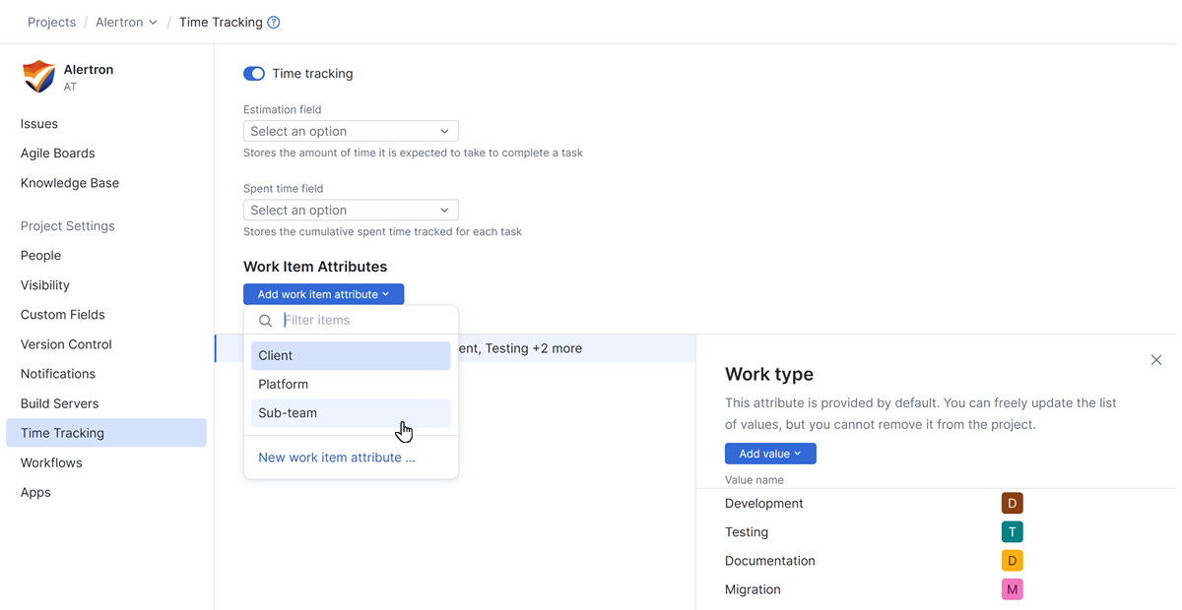Click the Alertron project logo
The image size is (1182, 610).
pos(38,77)
